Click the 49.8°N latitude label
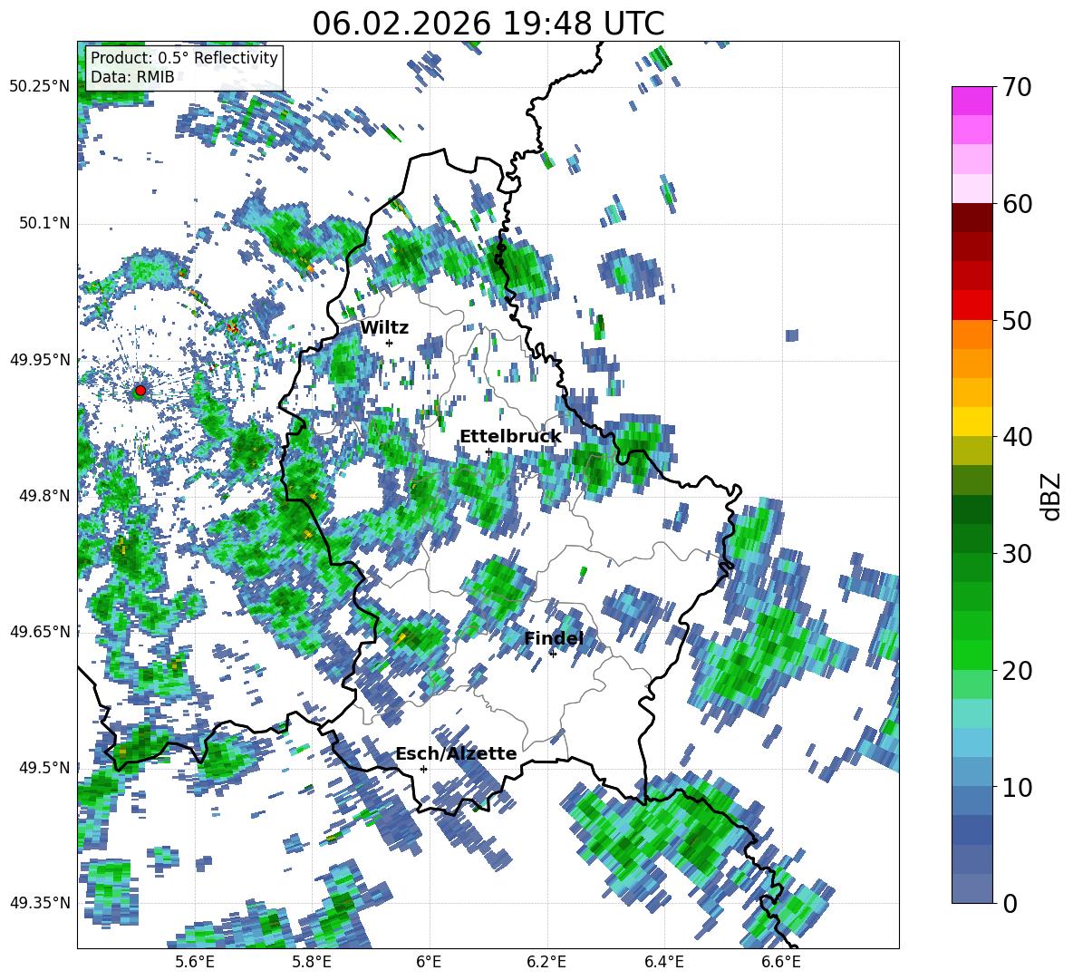 (43, 495)
